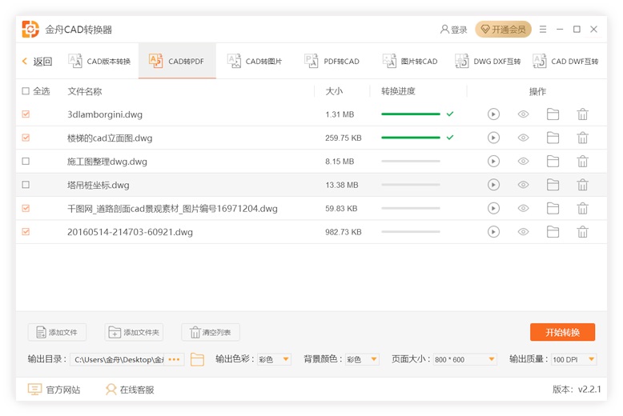Click 添加文件夹 to add folder

[134, 332]
